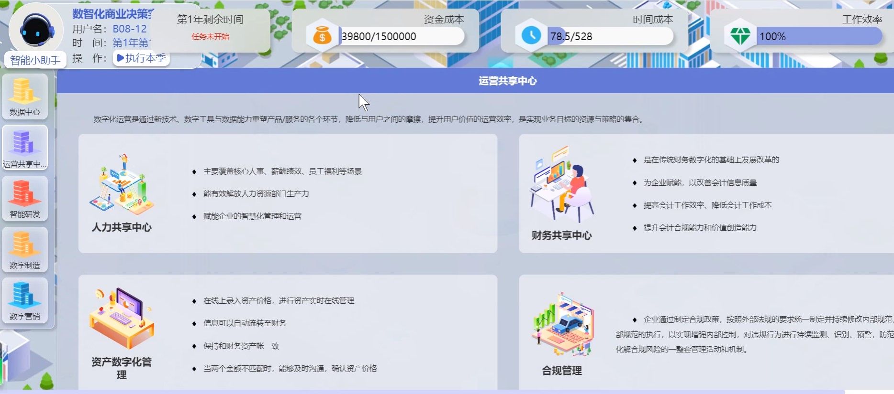Select the 运营共享中心 sidebar icon
The height and width of the screenshot is (394, 894).
tap(25, 147)
